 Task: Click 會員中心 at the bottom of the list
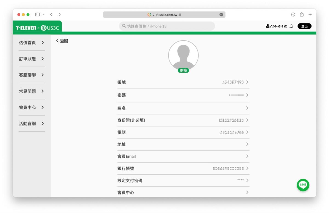(126, 192)
